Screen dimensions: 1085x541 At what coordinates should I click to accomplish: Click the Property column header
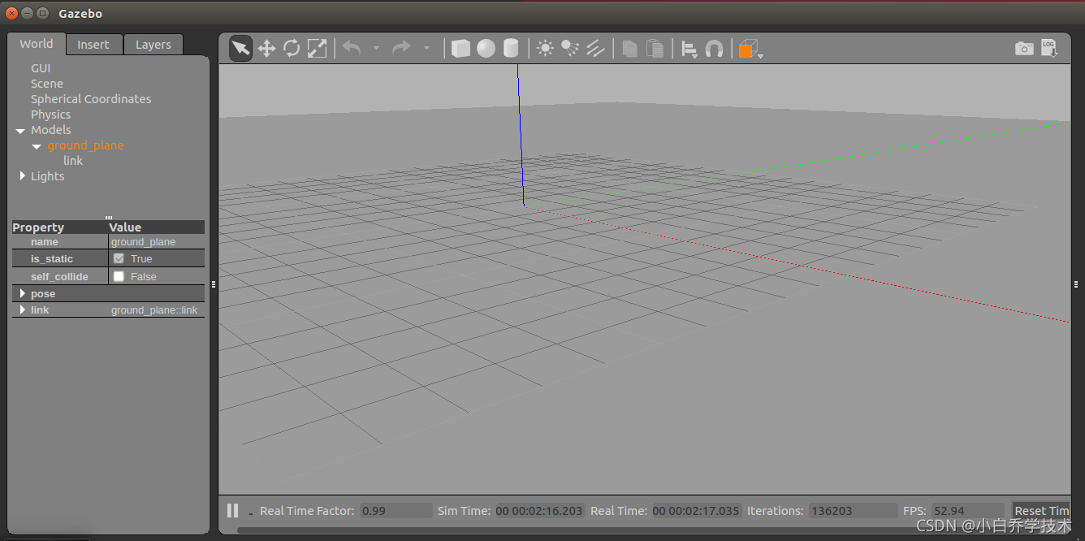tap(59, 227)
